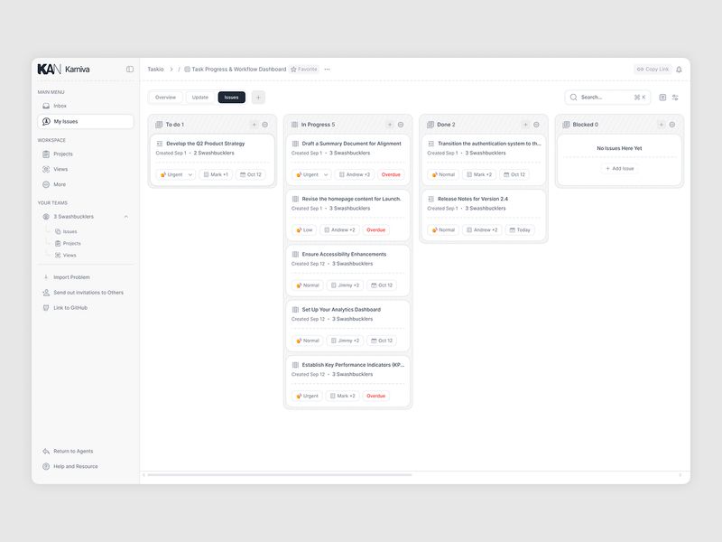Open workspace Projects in sidebar

point(86,154)
